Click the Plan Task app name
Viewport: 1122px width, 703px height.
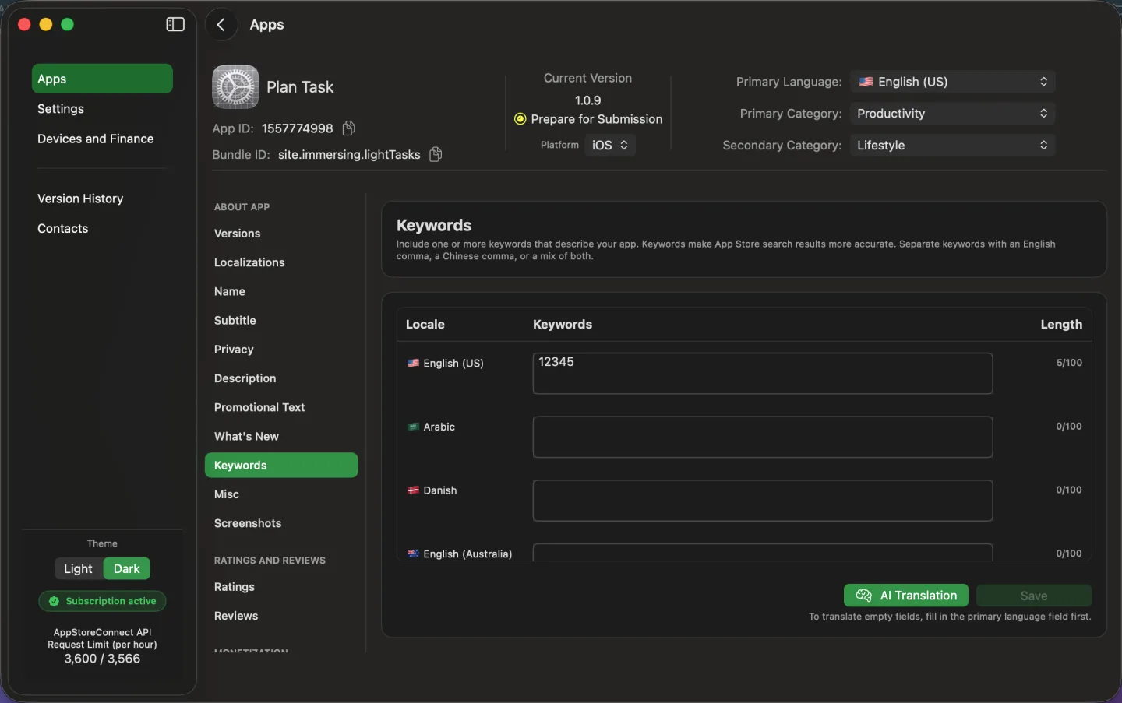(x=300, y=87)
